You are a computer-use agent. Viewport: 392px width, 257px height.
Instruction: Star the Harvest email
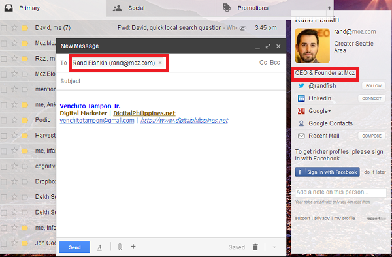(14, 136)
